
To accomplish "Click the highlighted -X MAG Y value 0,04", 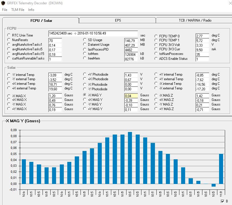I will point(131,96).
